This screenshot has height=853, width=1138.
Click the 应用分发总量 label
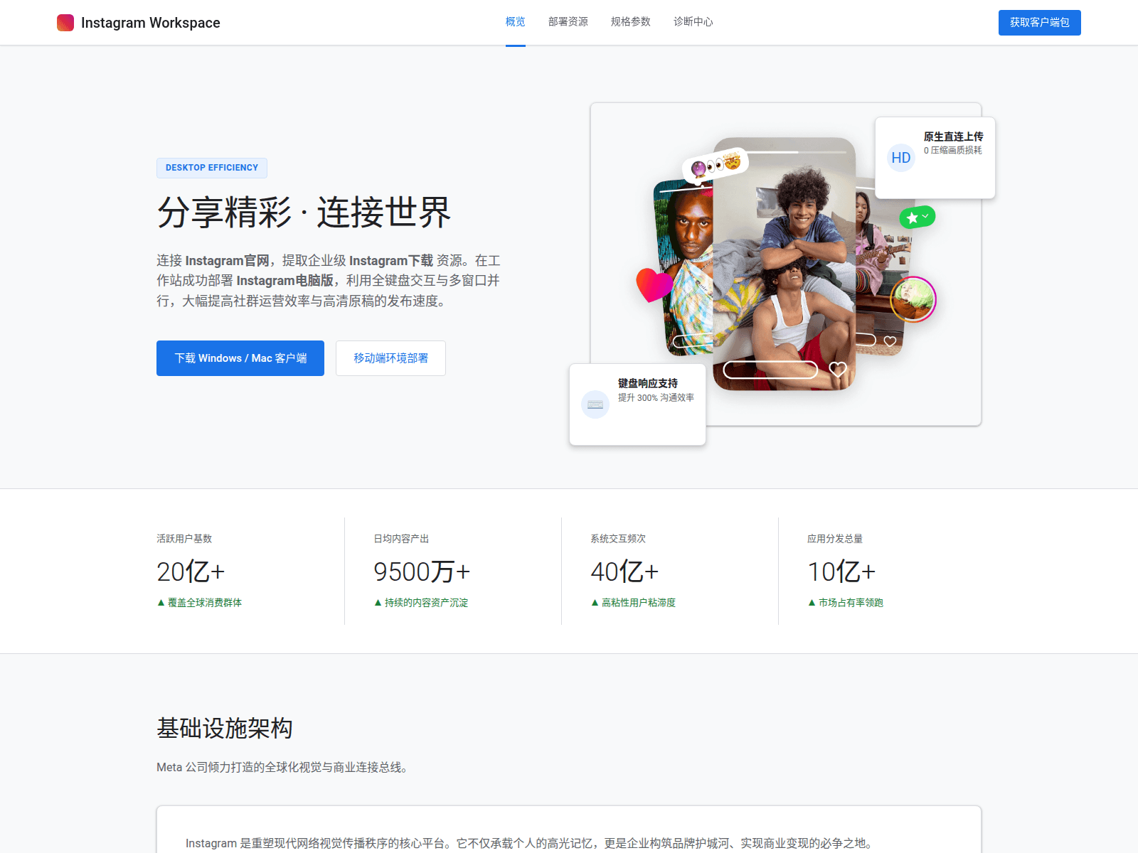(x=835, y=539)
